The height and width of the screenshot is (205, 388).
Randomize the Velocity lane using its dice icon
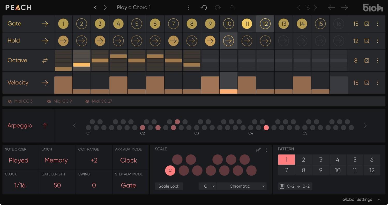tap(367, 83)
